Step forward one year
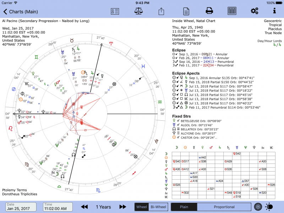 (x=123, y=207)
